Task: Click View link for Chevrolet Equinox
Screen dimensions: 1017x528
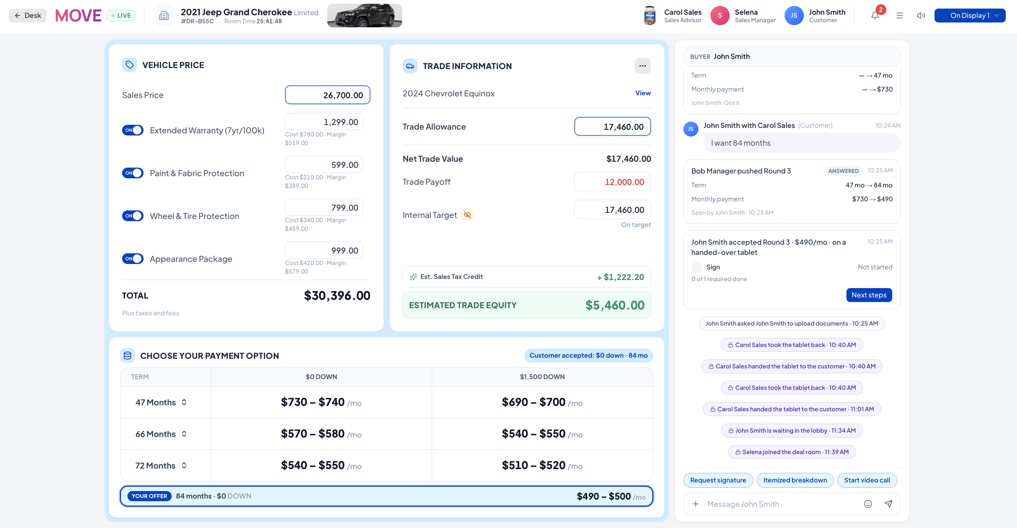Action: point(643,93)
